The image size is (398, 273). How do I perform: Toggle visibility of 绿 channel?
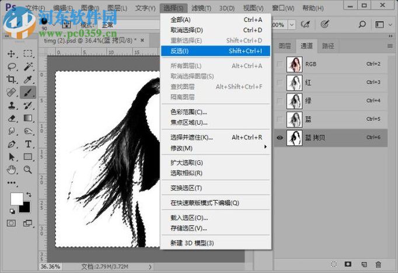pyautogui.click(x=280, y=101)
